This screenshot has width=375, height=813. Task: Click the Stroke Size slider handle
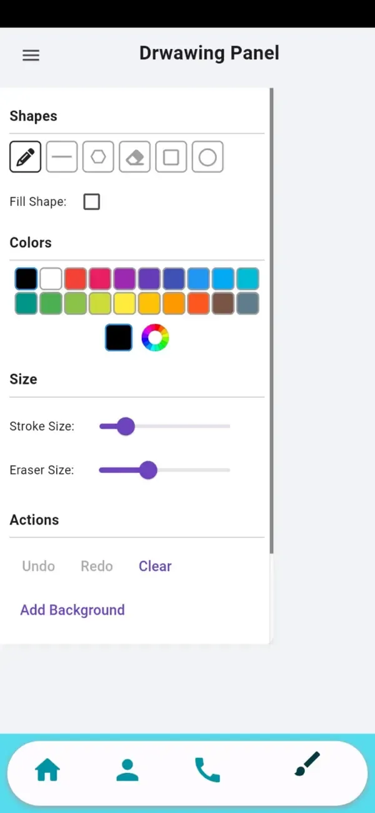[126, 427]
